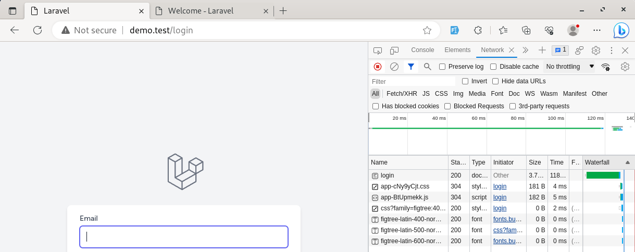Select the Network tab
The width and height of the screenshot is (635, 252).
pyautogui.click(x=492, y=50)
